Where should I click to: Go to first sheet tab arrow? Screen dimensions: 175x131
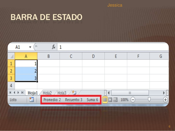[x=10, y=92]
